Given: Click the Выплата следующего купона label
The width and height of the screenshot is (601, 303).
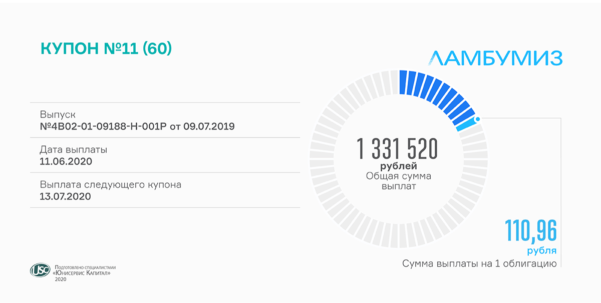Looking at the screenshot, I should pyautogui.click(x=110, y=184).
